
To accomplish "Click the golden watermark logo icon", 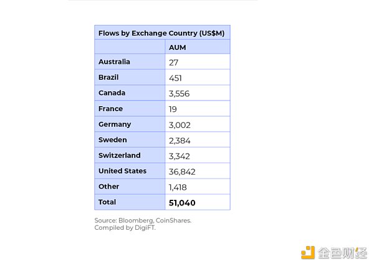I will [308, 252].
